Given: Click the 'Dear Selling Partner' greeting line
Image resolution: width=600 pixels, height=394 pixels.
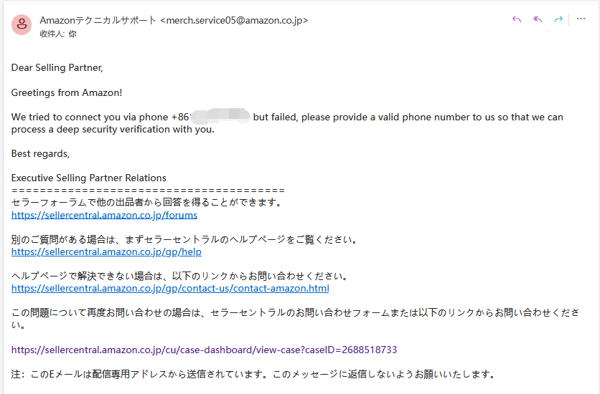Looking at the screenshot, I should click(x=57, y=67).
